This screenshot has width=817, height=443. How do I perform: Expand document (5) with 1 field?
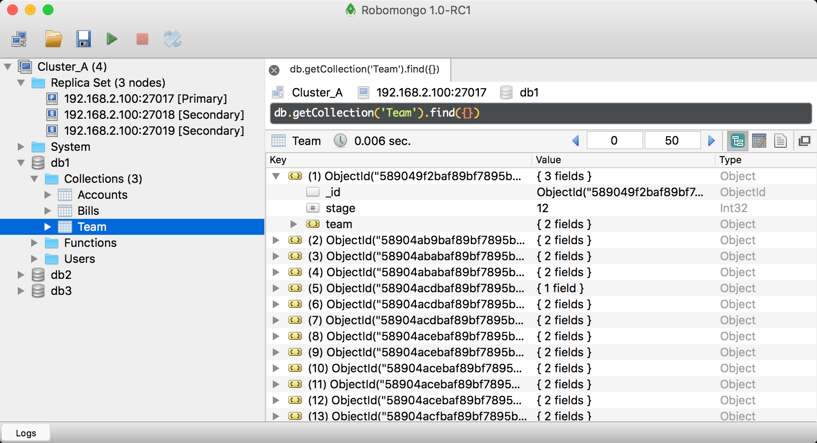click(x=275, y=288)
